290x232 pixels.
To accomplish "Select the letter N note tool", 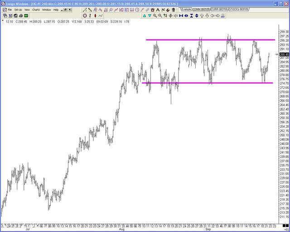I will tap(163, 10).
